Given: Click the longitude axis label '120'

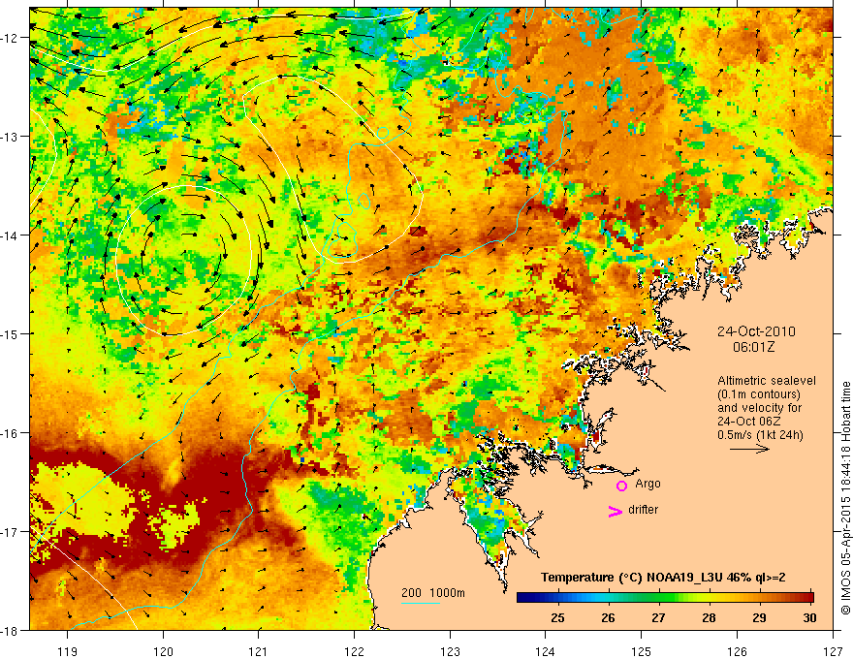Looking at the screenshot, I should [x=163, y=651].
